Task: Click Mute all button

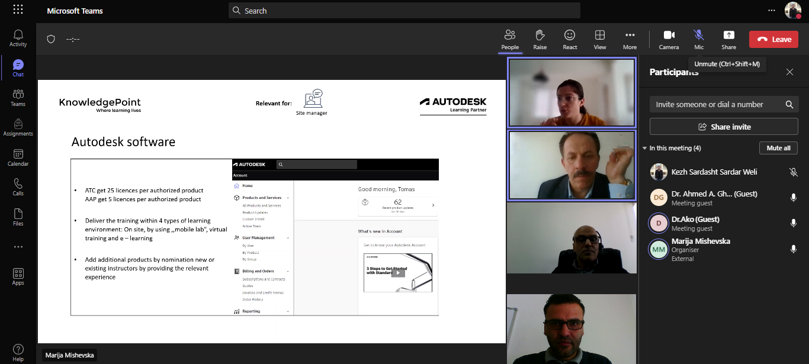Action: 778,148
